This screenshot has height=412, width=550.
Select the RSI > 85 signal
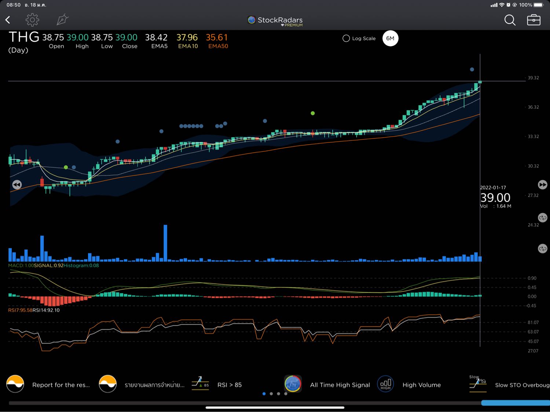pos(229,385)
